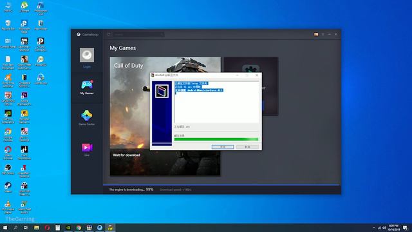The image size is (412, 232).
Task: Open Microsoft Edge desktop shortcut
Action: pos(24,26)
